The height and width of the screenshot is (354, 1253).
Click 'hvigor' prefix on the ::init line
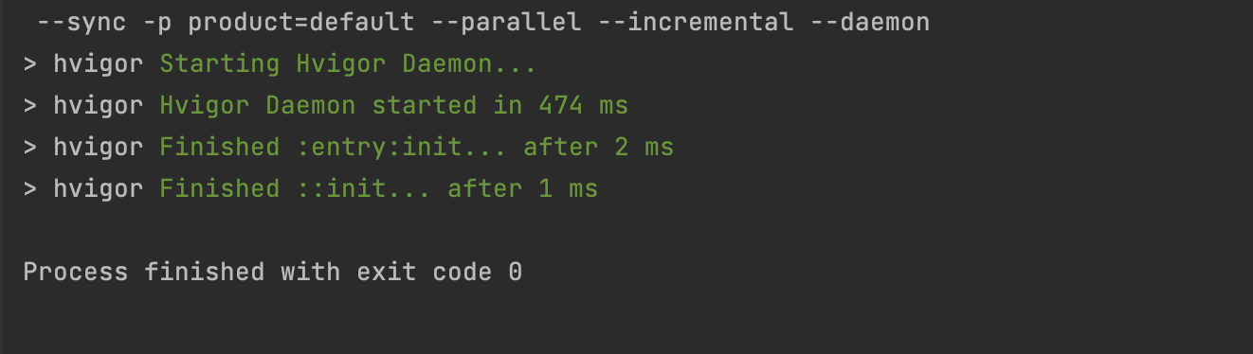click(x=98, y=188)
